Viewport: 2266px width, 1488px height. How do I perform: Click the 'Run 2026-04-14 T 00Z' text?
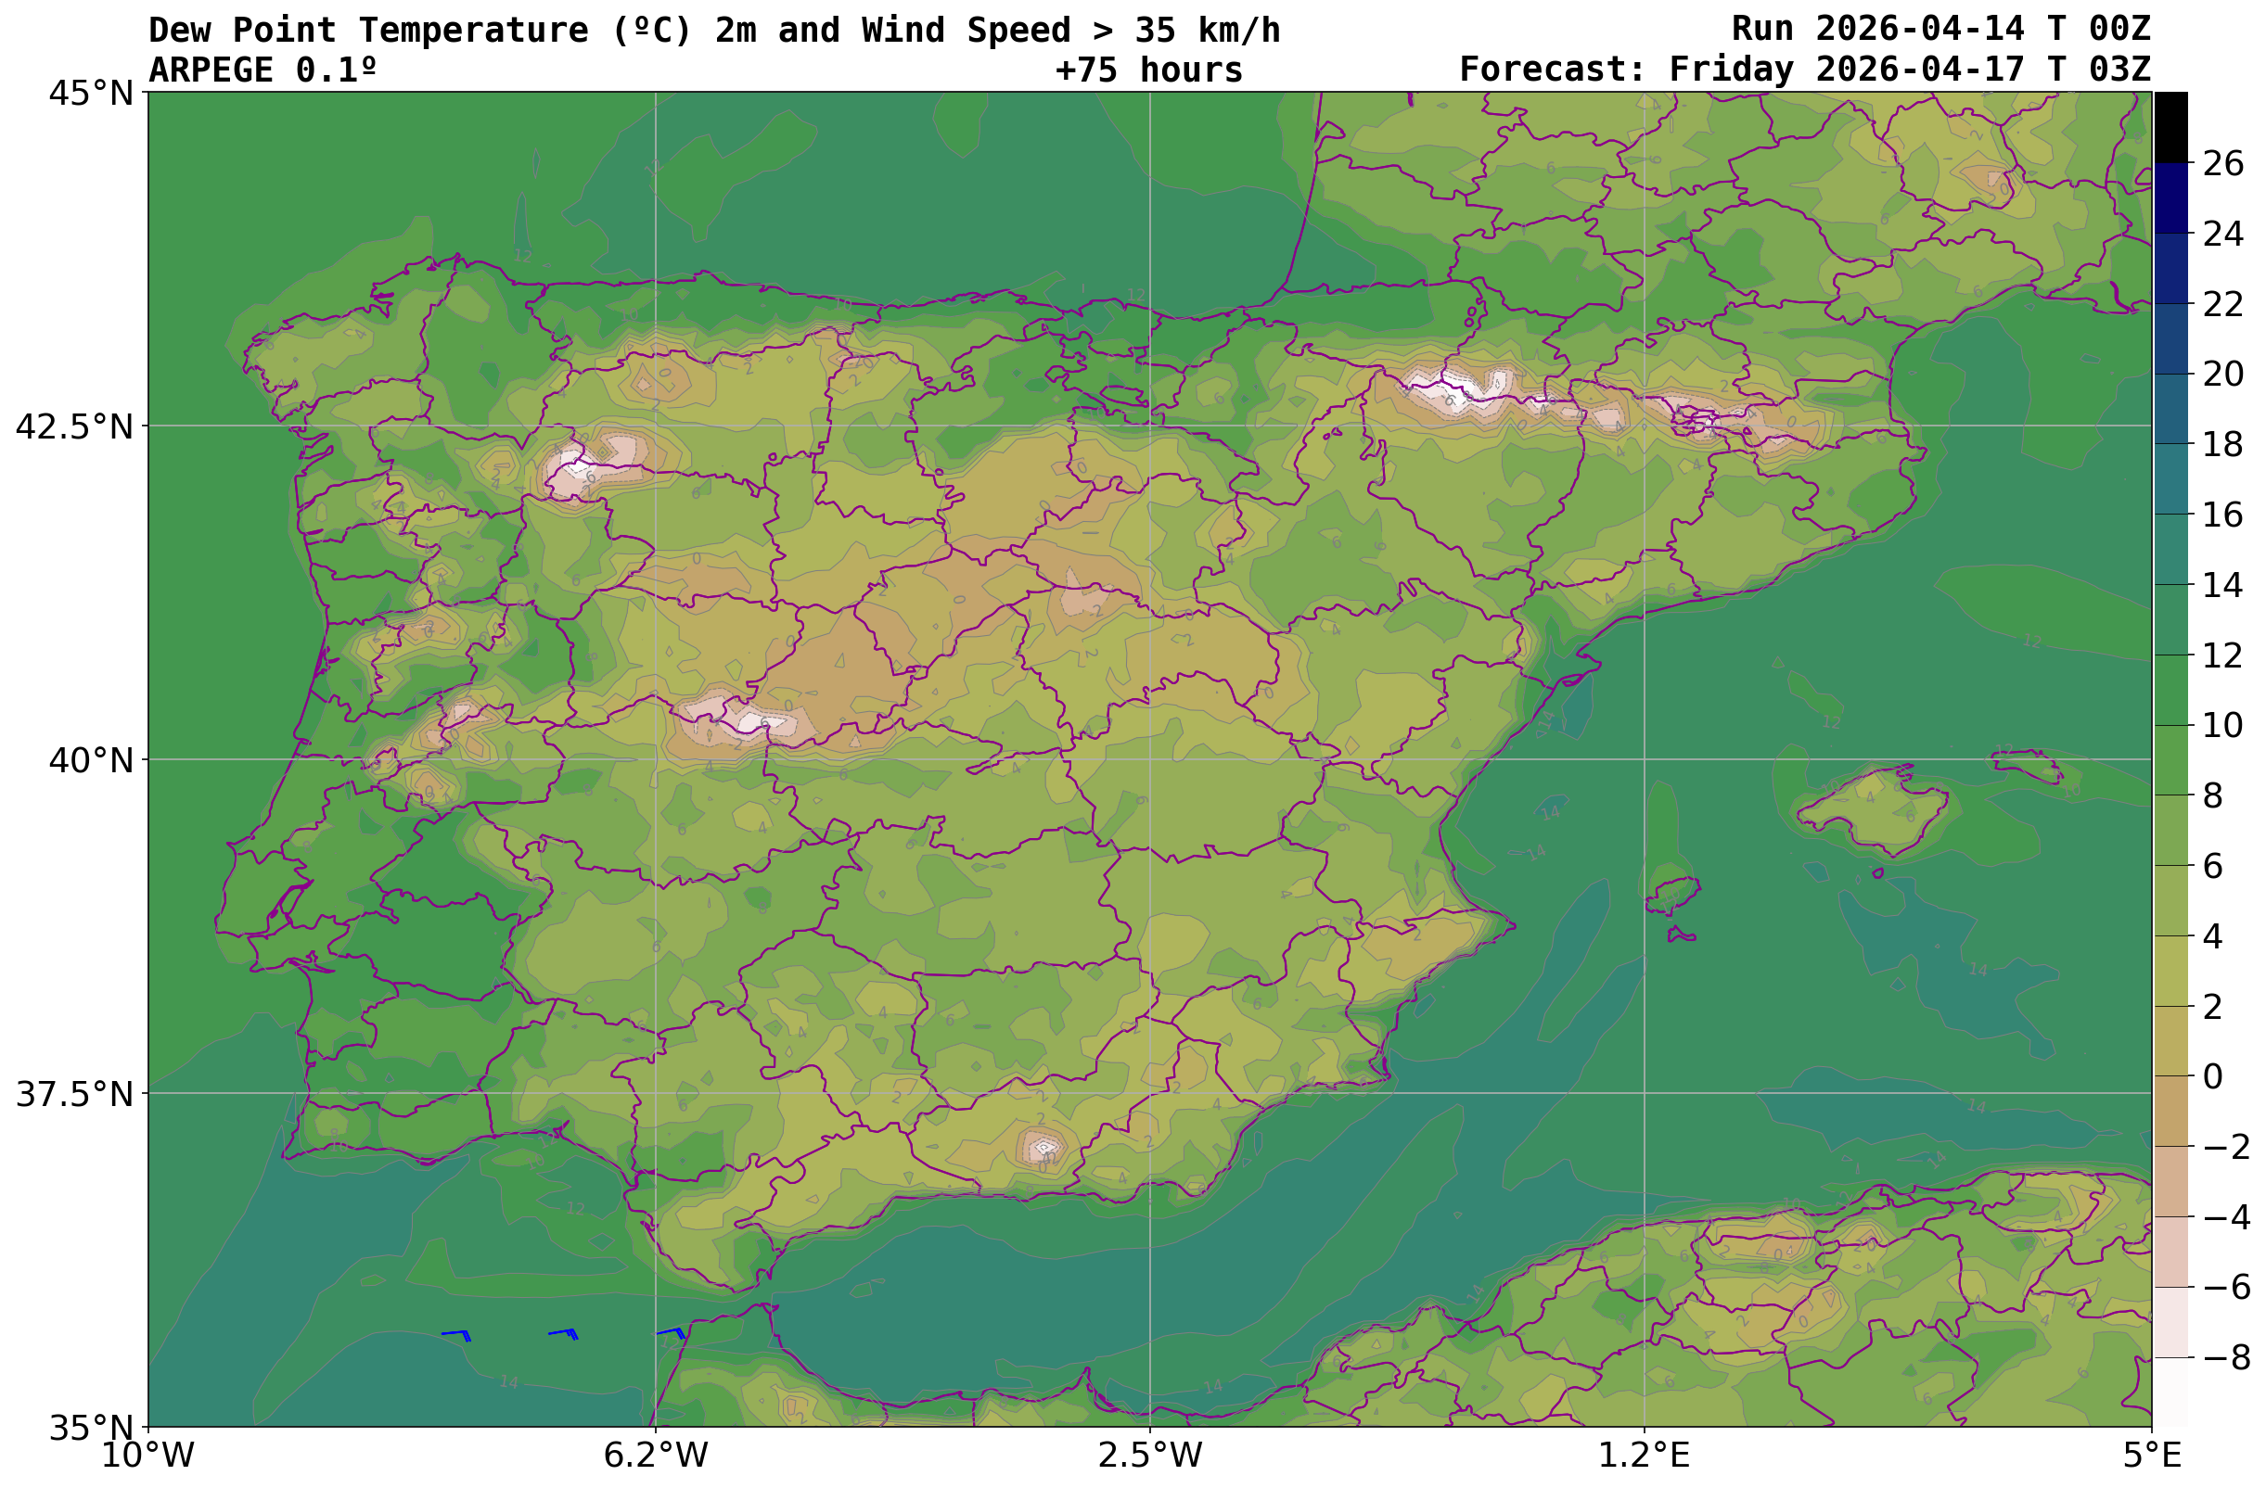(x=1940, y=29)
